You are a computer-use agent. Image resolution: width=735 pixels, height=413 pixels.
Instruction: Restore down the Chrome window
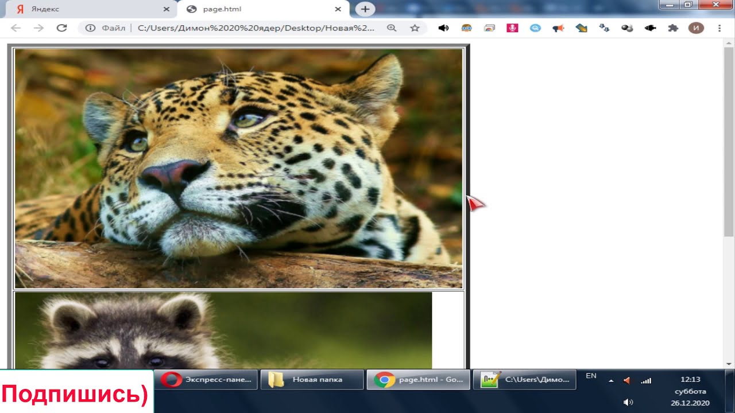coord(687,5)
